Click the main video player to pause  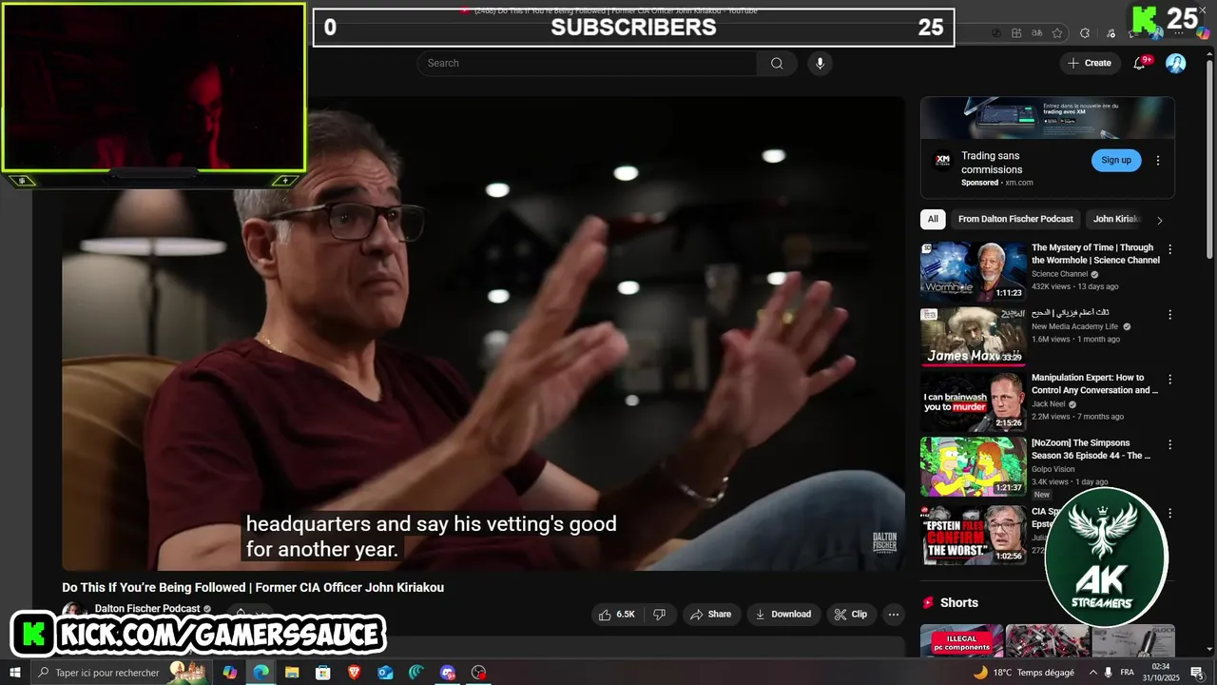pos(483,333)
